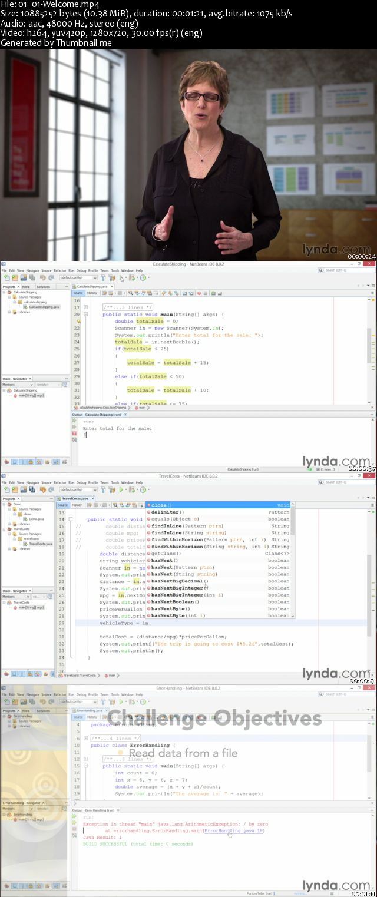
Task: Click Search field in TravelCosts window
Action: click(346, 482)
